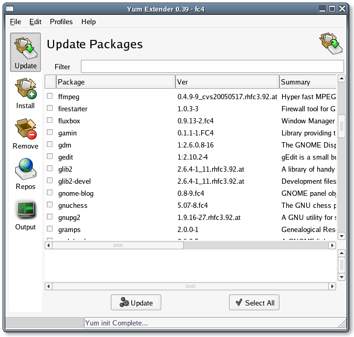Image resolution: width=354 pixels, height=337 pixels.
Task: Click the Select All button
Action: (x=254, y=303)
